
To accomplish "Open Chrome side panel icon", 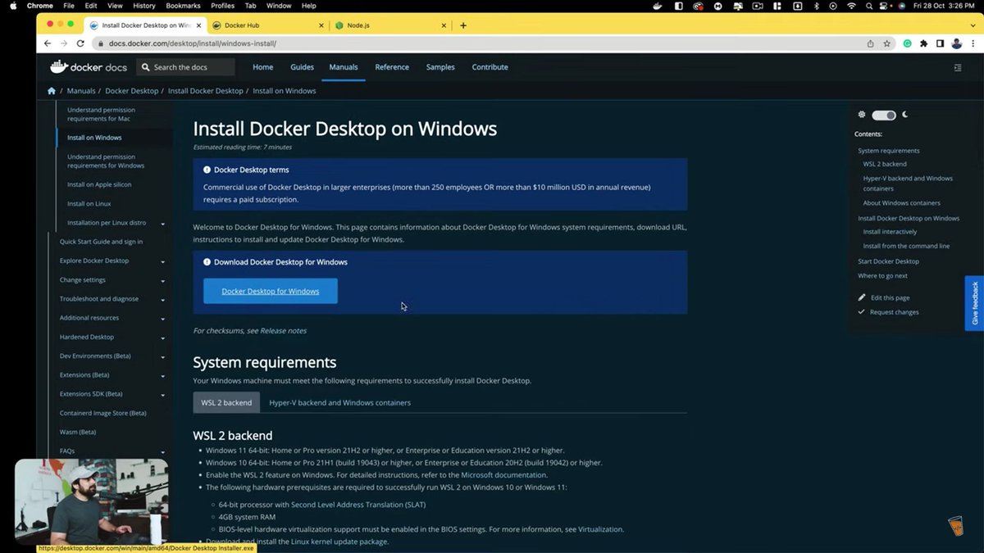I will point(940,43).
